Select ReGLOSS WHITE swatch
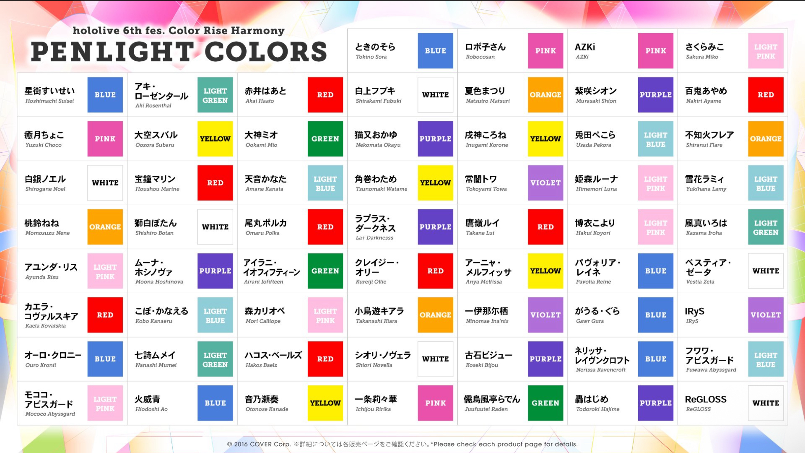The height and width of the screenshot is (453, 805). pyautogui.click(x=766, y=403)
